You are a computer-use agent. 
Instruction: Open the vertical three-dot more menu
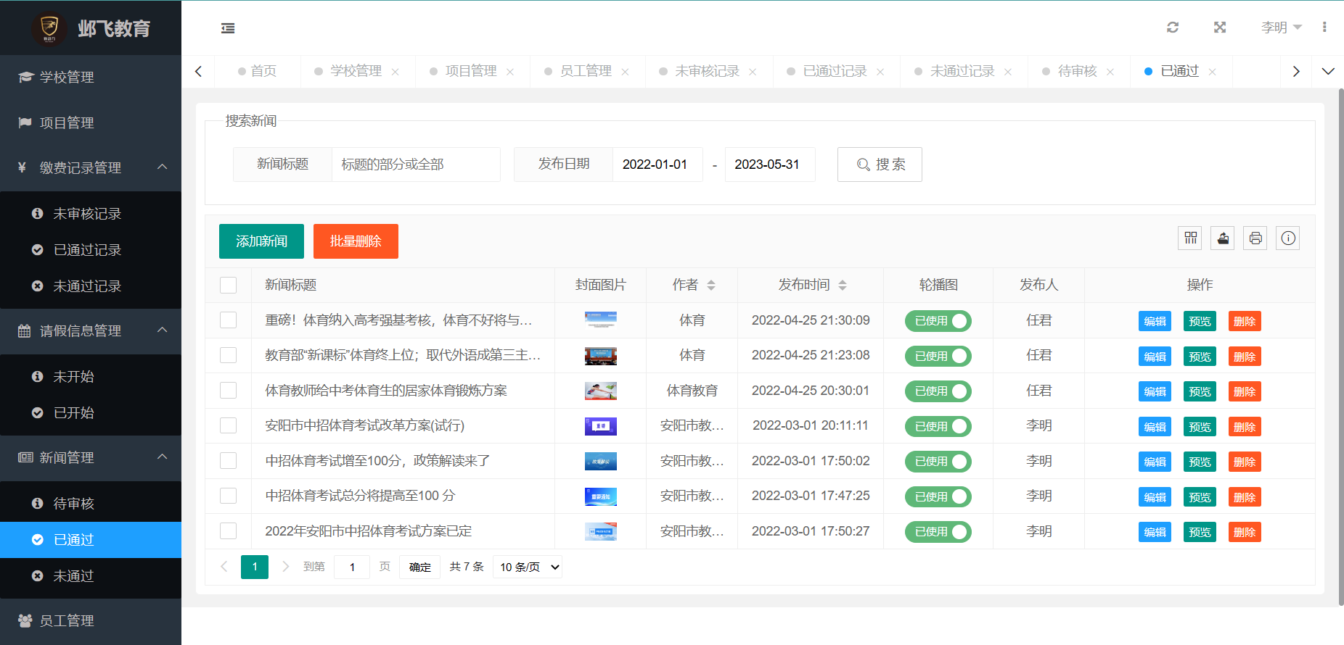coord(1324,28)
